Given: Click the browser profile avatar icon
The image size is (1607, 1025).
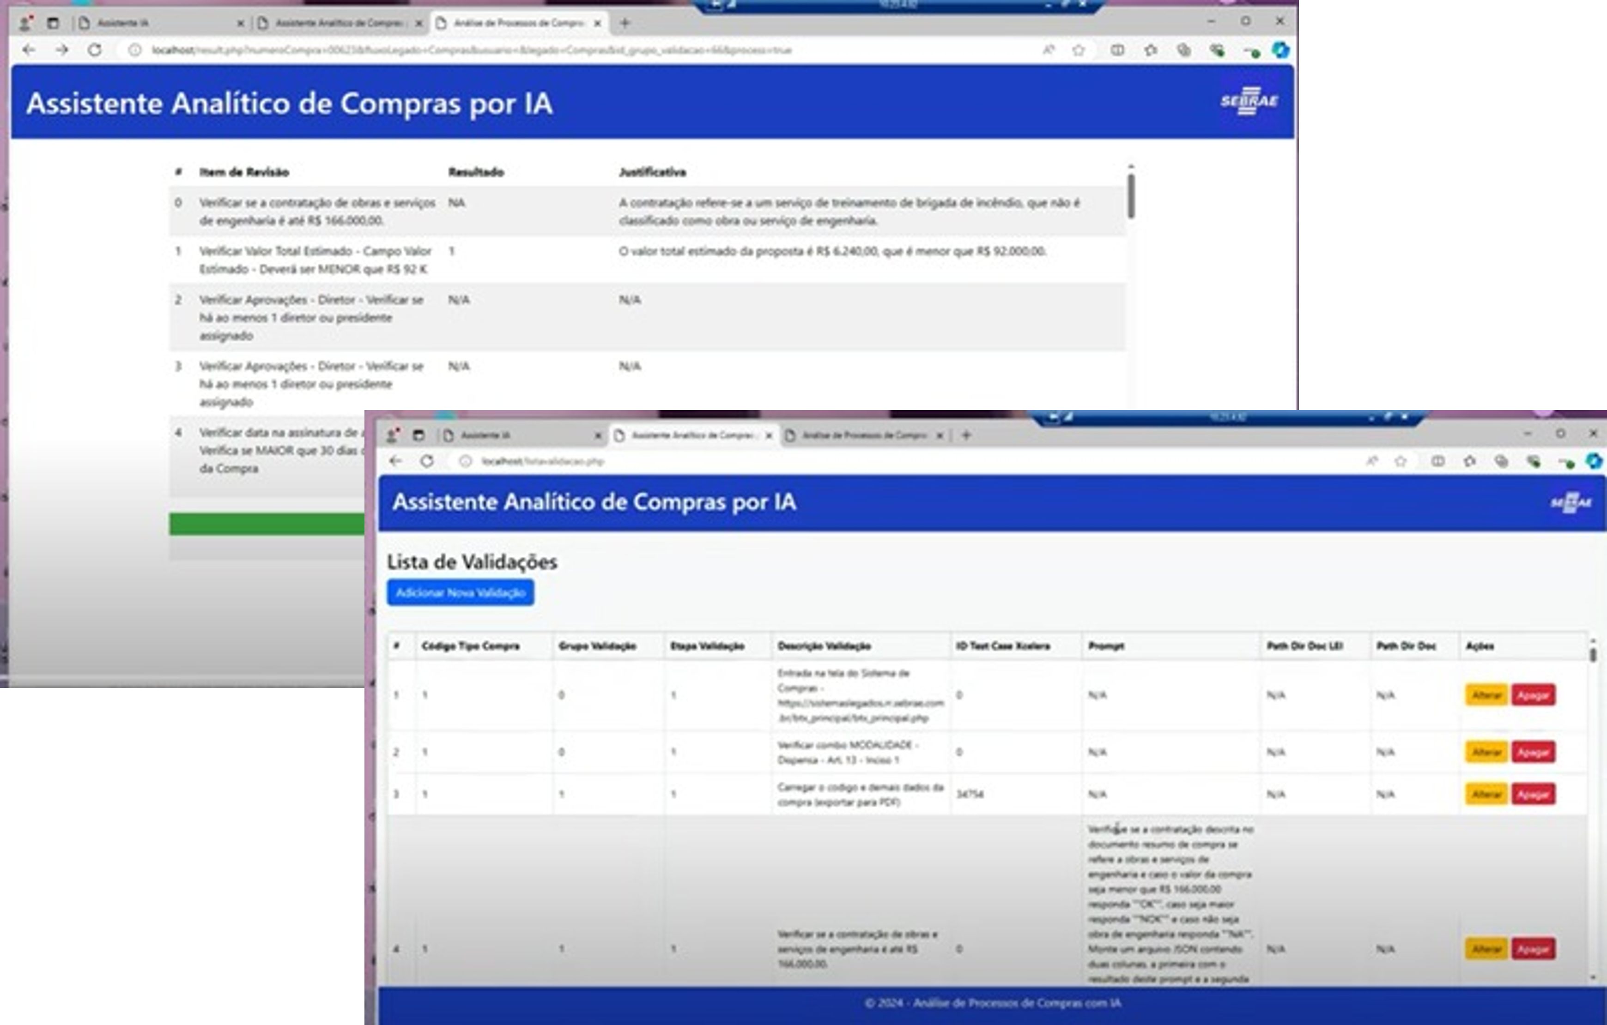Looking at the screenshot, I should [393, 435].
